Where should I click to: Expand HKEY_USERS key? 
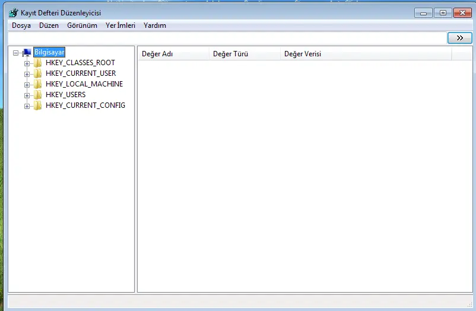[x=27, y=95]
